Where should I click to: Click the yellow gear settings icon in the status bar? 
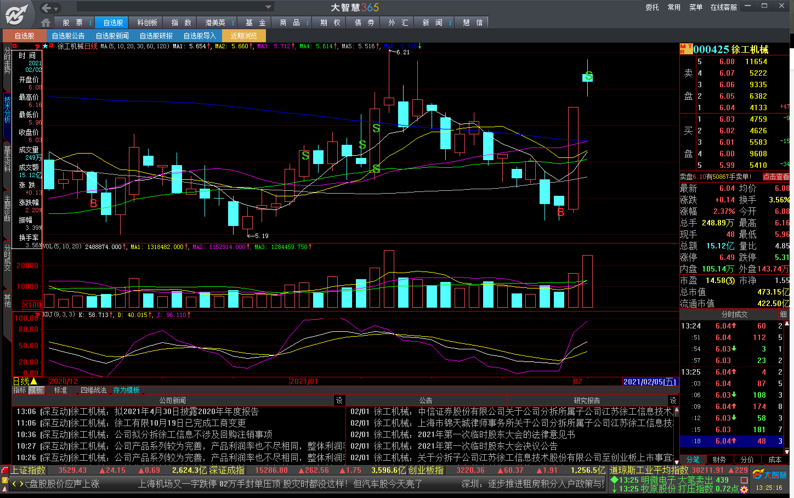tap(744, 489)
